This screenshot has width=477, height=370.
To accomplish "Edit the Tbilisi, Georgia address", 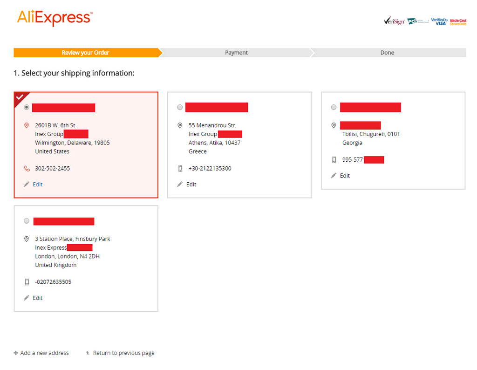I will [345, 176].
